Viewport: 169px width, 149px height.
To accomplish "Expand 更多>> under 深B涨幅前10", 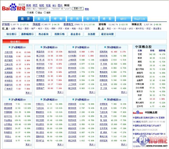I will [124, 92].
